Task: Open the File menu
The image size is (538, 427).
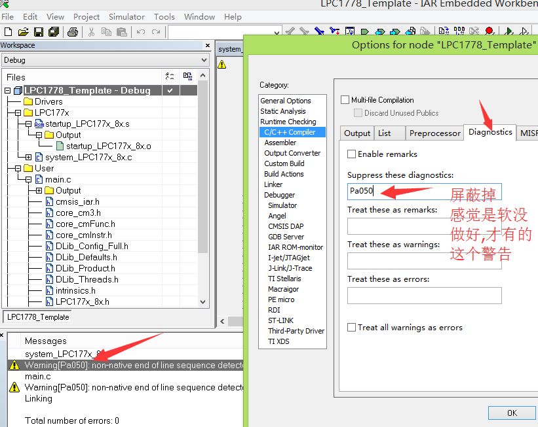Action: (x=8, y=17)
